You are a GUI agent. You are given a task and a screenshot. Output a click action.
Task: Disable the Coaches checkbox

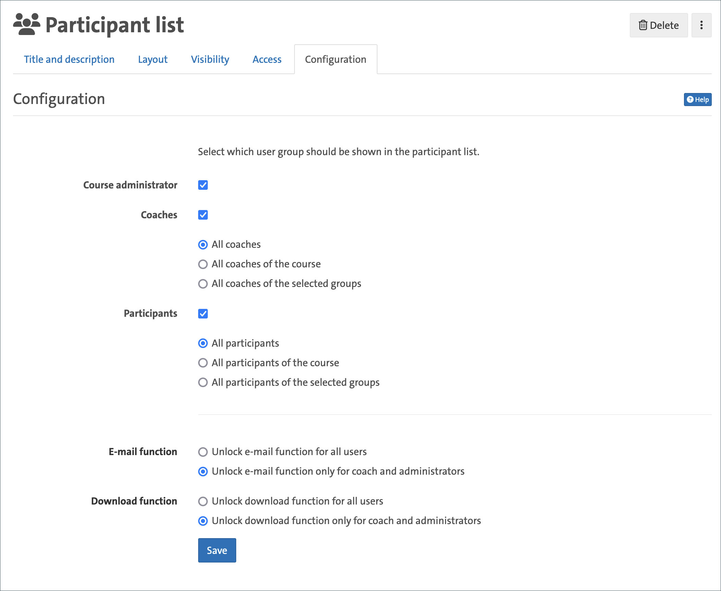(203, 215)
